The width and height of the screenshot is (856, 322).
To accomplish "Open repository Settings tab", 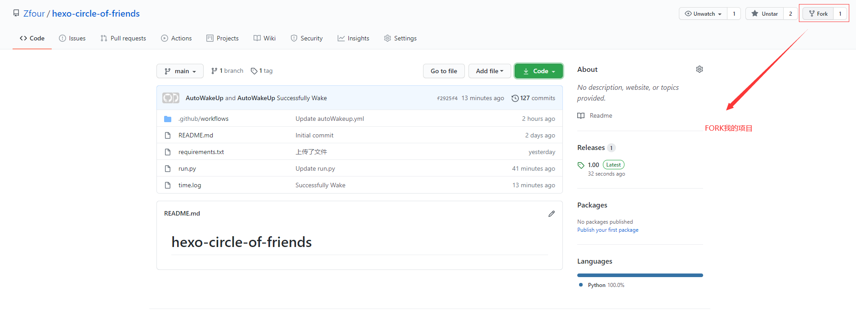I will tap(400, 38).
